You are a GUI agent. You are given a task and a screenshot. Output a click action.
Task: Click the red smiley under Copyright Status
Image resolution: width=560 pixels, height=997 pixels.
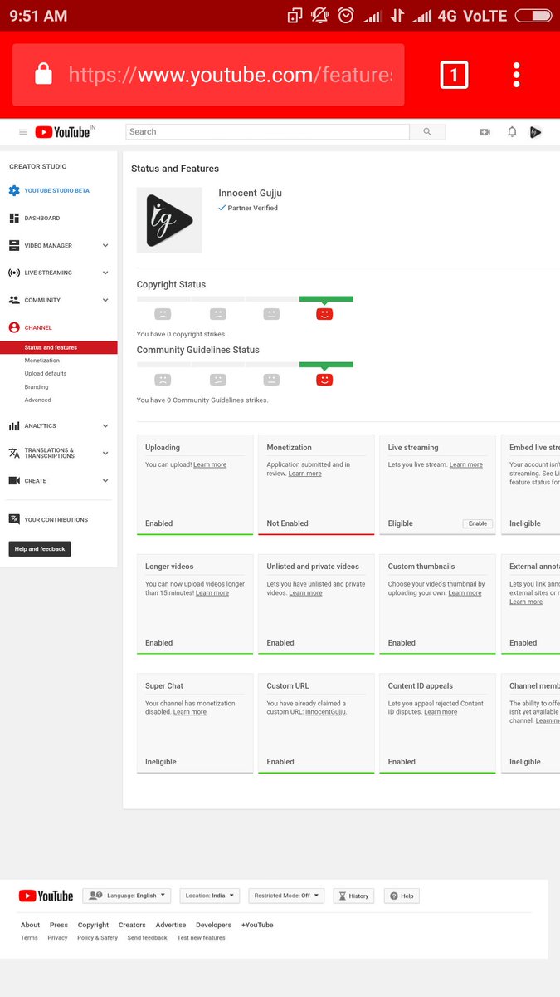click(324, 313)
